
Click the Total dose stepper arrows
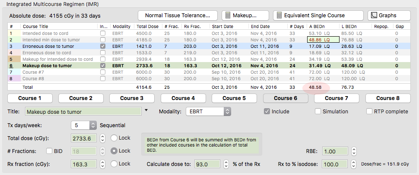pyautogui.click(x=102, y=138)
